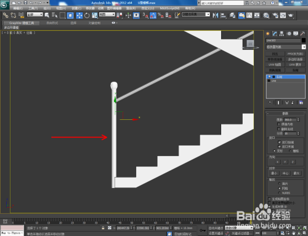
Task: Toggle the 3D Snaps icon
Action: (145, 15)
